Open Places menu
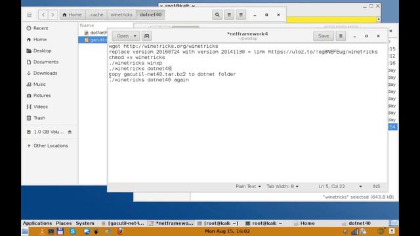This screenshot has height=236, width=420. tap(64, 223)
